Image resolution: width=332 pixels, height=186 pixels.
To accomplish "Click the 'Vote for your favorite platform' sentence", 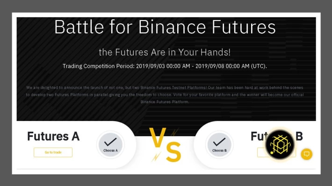I will click(x=238, y=95).
